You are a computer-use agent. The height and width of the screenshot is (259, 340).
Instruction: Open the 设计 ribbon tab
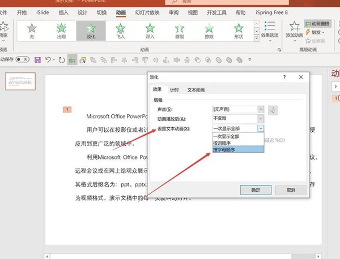[83, 12]
